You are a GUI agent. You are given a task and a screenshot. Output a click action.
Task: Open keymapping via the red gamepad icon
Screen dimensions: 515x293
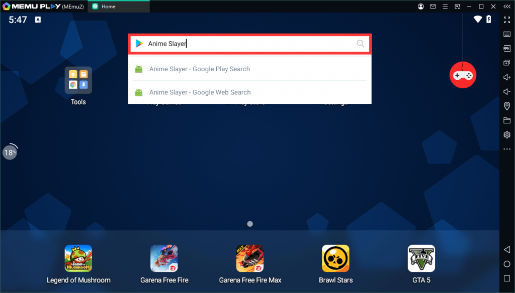[x=463, y=75]
